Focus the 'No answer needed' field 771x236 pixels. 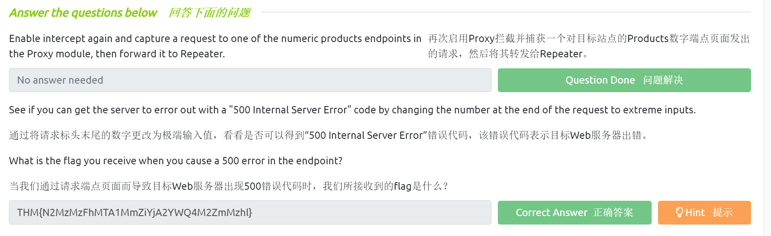[x=250, y=80]
